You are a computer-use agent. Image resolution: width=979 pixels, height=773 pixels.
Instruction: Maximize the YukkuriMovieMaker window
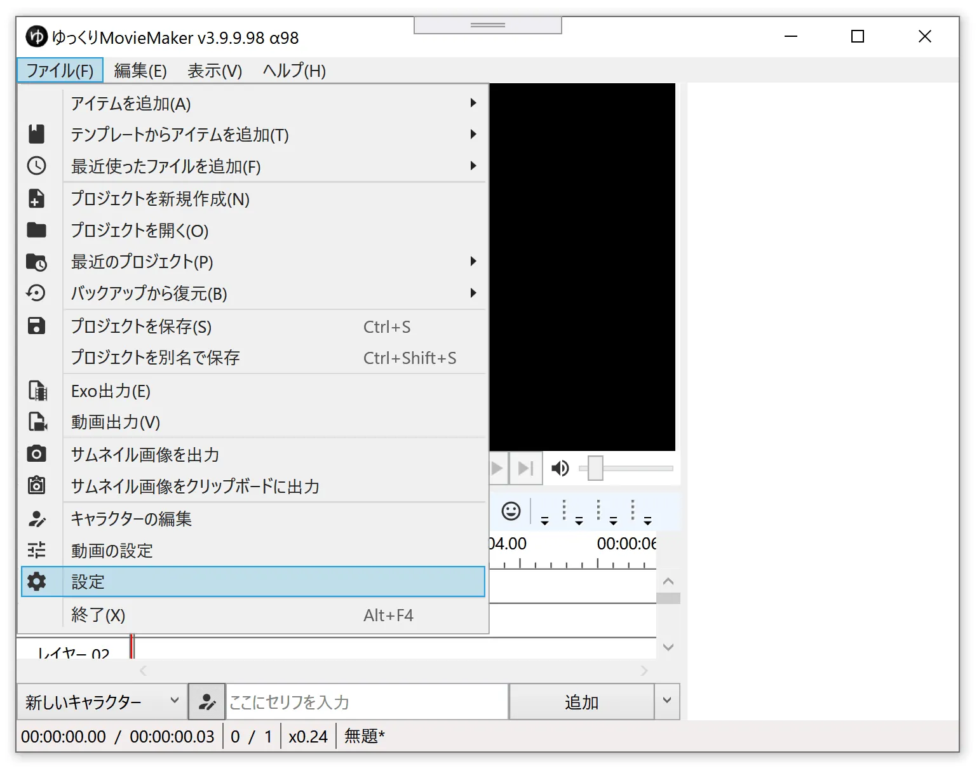coord(858,37)
